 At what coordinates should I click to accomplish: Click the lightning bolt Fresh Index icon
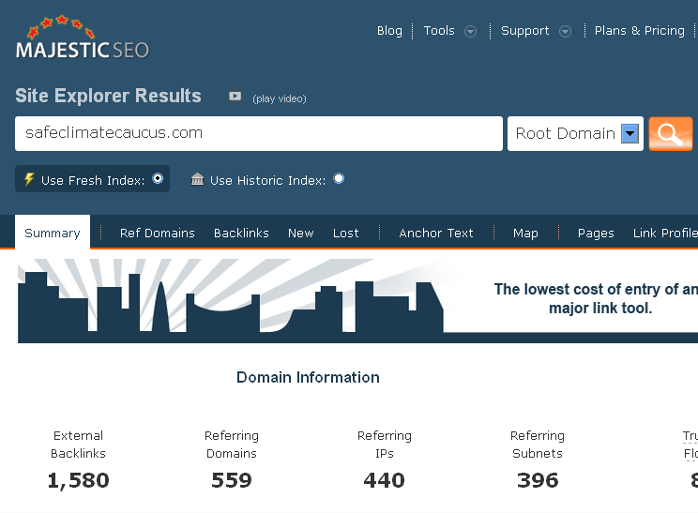pos(29,179)
